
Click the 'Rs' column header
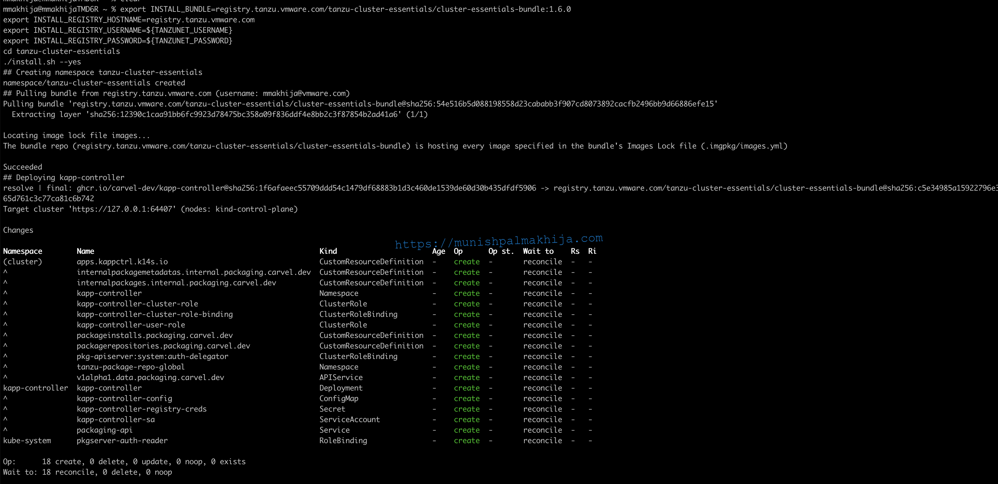coord(575,251)
